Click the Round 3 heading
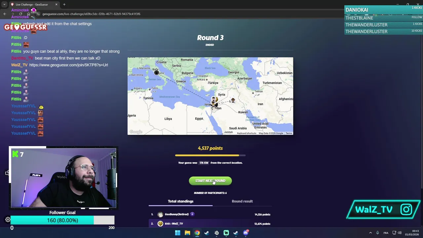The image size is (423, 238). [210, 38]
